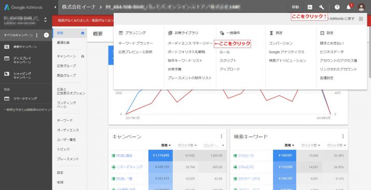The image size is (371, 190).
Task: Open the account avatar icon
Action: point(361,7)
